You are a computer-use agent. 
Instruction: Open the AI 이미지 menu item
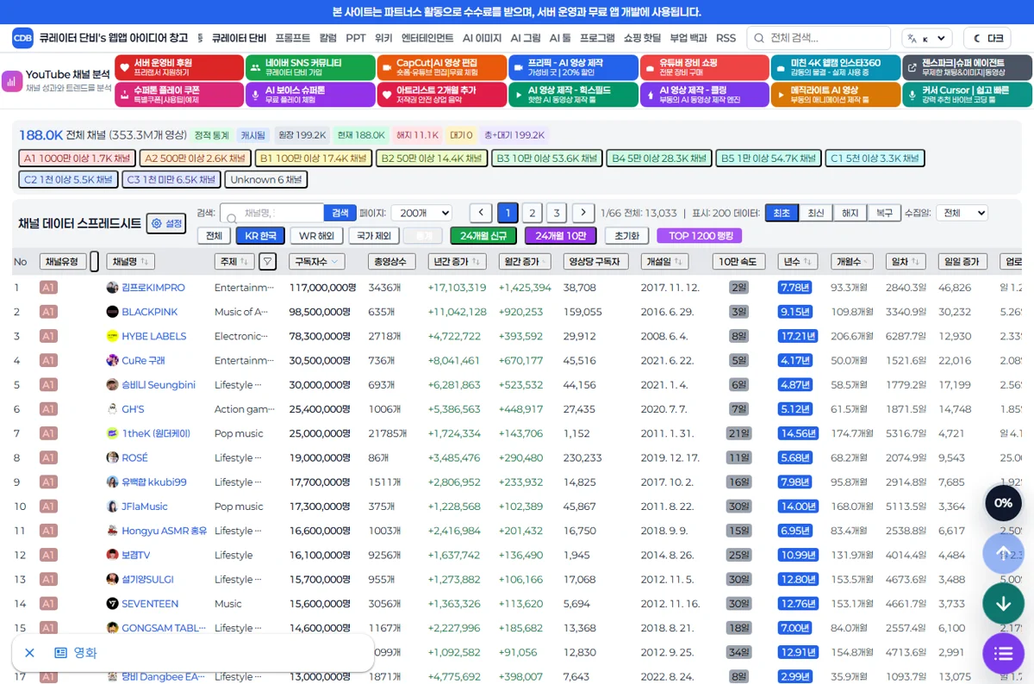coord(482,38)
